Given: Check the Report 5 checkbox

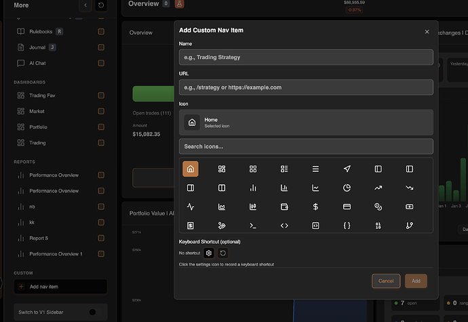Looking at the screenshot, I should 101,238.
